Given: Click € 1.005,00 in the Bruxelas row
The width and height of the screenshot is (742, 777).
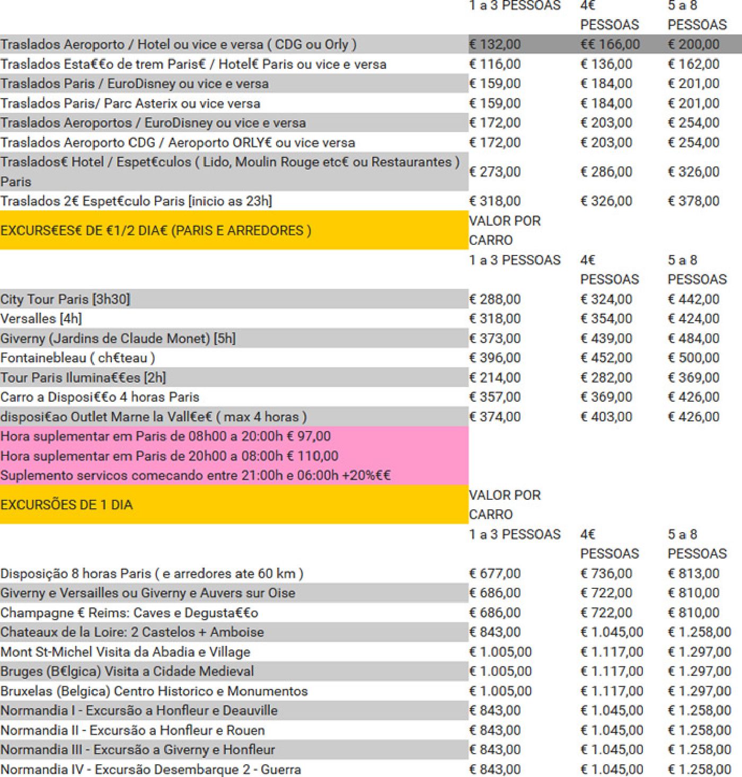Looking at the screenshot, I should pos(500,692).
